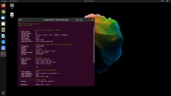Click the "Comet Lake" core family value
The height and width of the screenshot is (96, 171).
click(x=39, y=40)
